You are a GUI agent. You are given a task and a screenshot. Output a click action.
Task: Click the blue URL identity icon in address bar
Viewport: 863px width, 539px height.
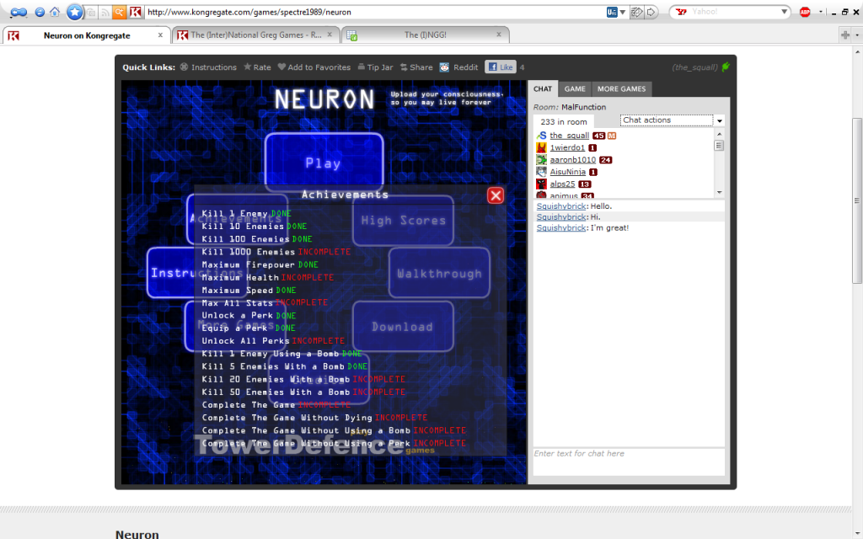click(x=612, y=12)
